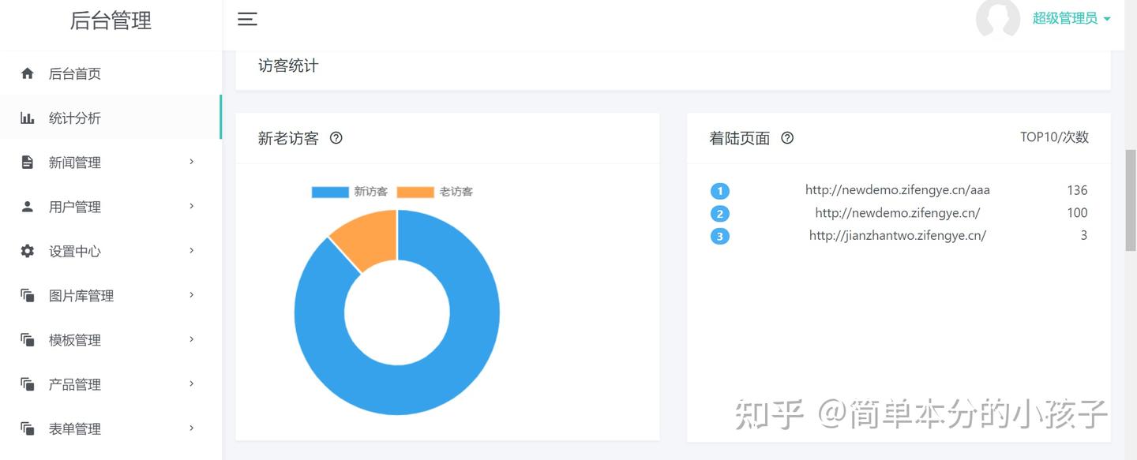
Task: Toggle the sidebar with the hamburger icon
Action: (x=247, y=19)
